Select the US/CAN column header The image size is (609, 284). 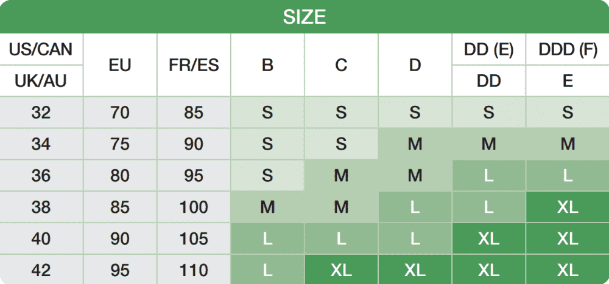41,49
